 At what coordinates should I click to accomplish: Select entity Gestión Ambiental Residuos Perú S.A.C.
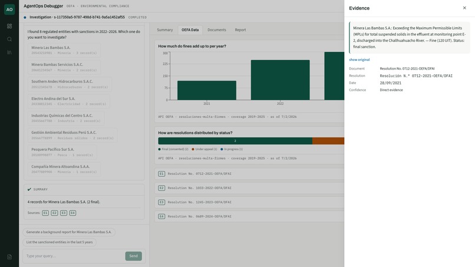(72, 135)
